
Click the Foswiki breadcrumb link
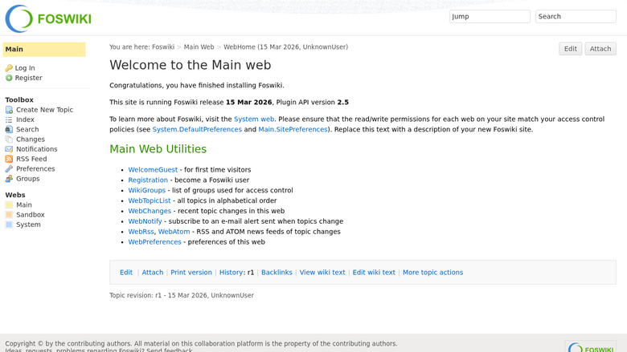point(163,47)
